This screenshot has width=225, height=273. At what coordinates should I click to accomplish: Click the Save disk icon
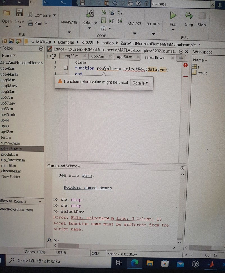pyautogui.click(x=19, y=13)
